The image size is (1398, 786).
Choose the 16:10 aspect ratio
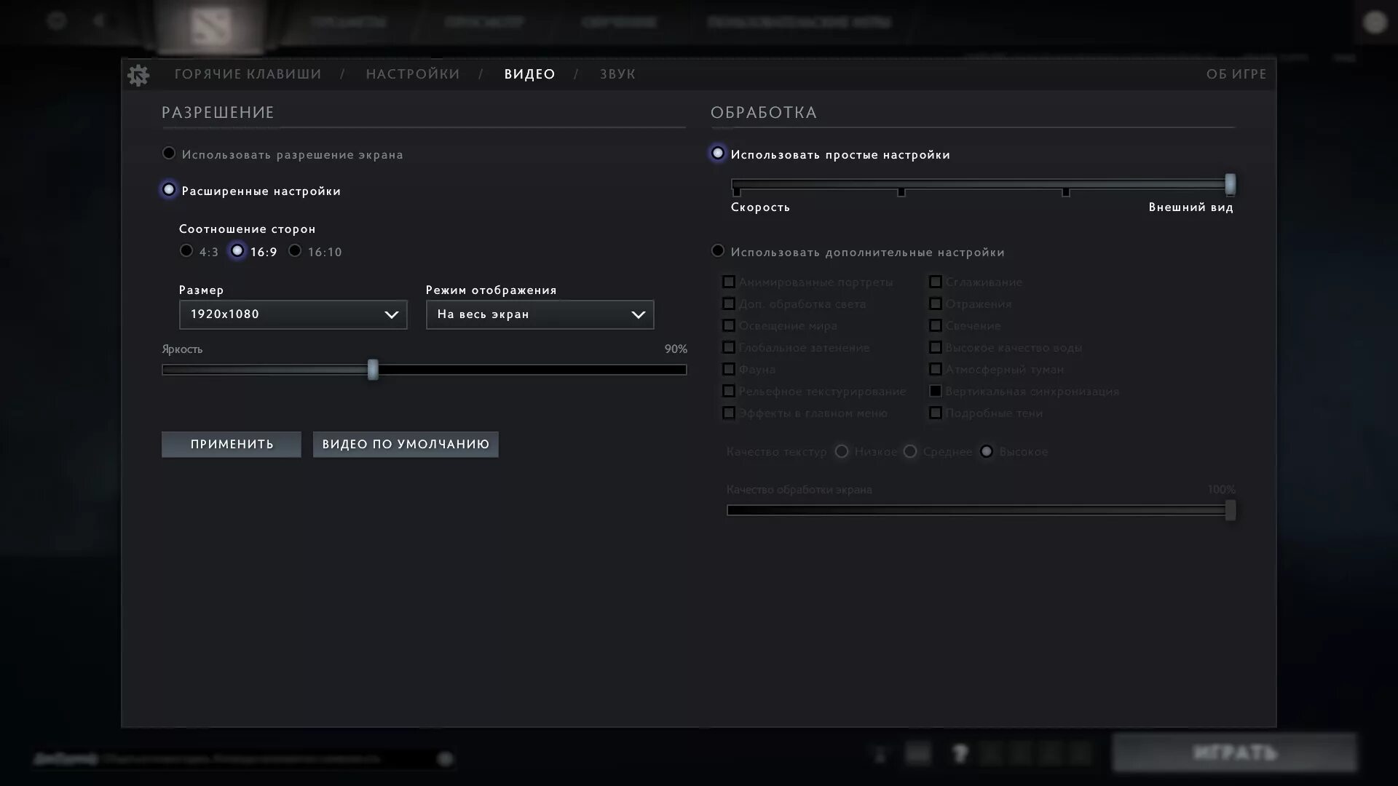[295, 251]
